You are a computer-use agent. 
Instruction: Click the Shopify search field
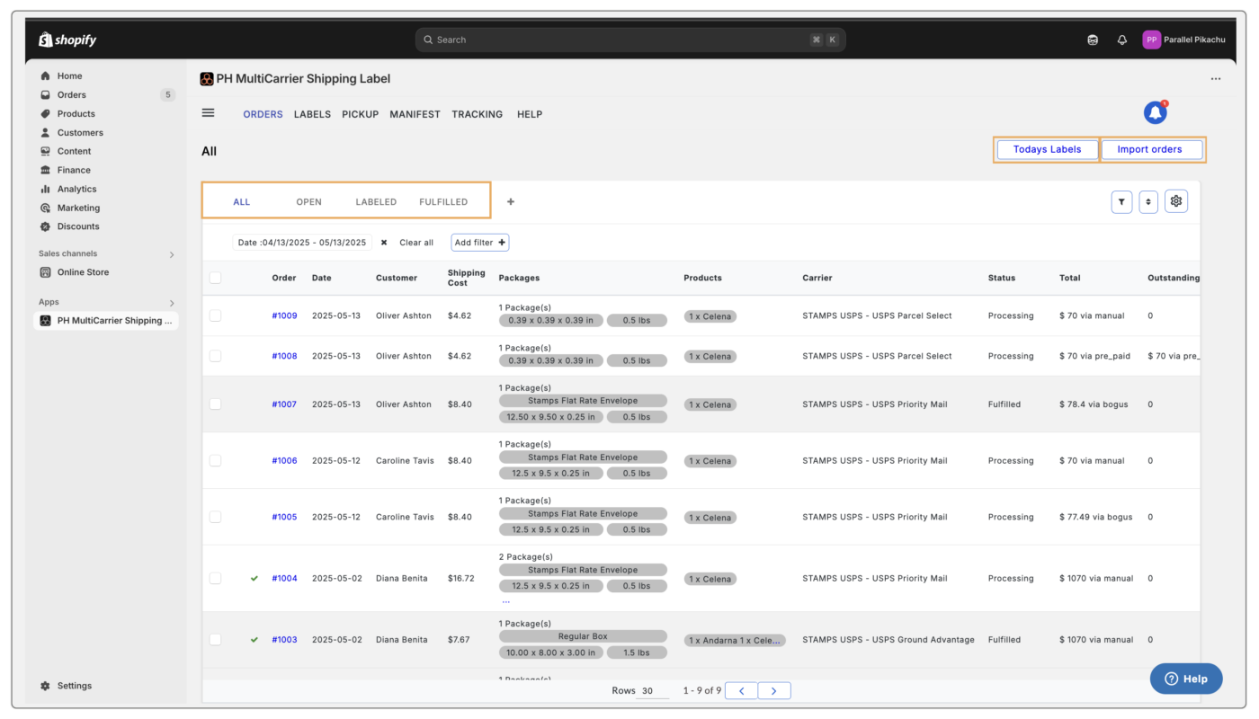[630, 40]
